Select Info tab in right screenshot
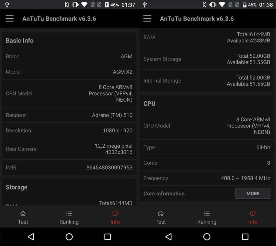The width and height of the screenshot is (276, 246). [x=253, y=217]
